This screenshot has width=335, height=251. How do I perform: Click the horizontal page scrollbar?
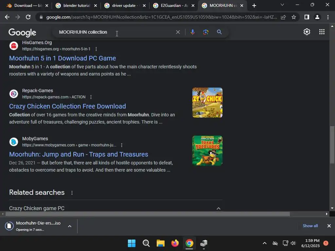pos(148,214)
